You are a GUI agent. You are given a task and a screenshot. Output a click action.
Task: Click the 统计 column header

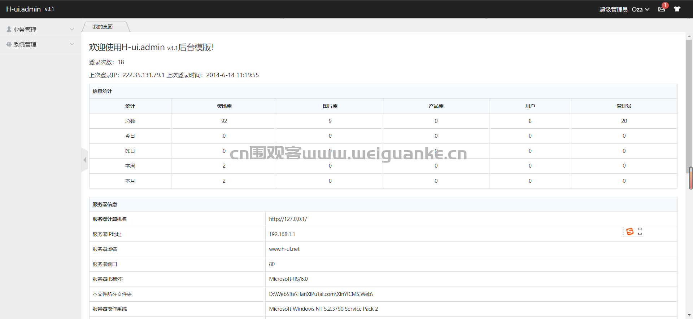pos(130,106)
